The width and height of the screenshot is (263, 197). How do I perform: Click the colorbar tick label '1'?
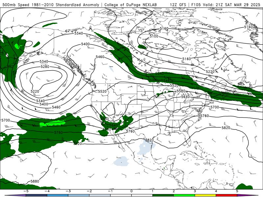coord(153,191)
